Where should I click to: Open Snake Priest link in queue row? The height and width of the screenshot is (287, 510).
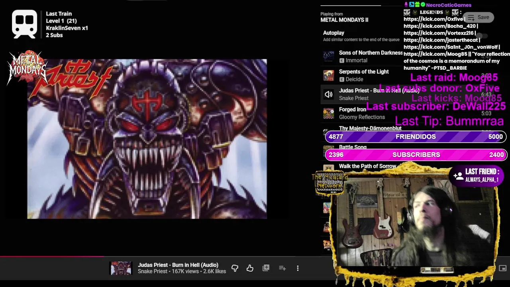[354, 98]
